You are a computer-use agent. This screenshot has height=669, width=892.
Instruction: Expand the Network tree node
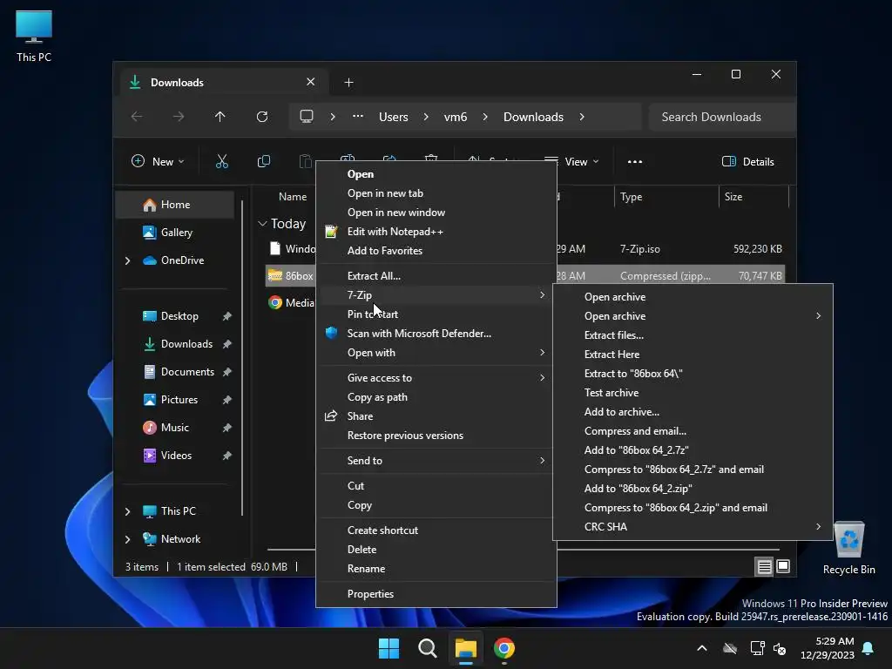127,539
